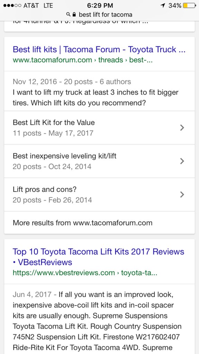Tap the address bar showing best lift for tacoma
Image resolution: width=199 pixels, height=354 pixels.
point(99,15)
